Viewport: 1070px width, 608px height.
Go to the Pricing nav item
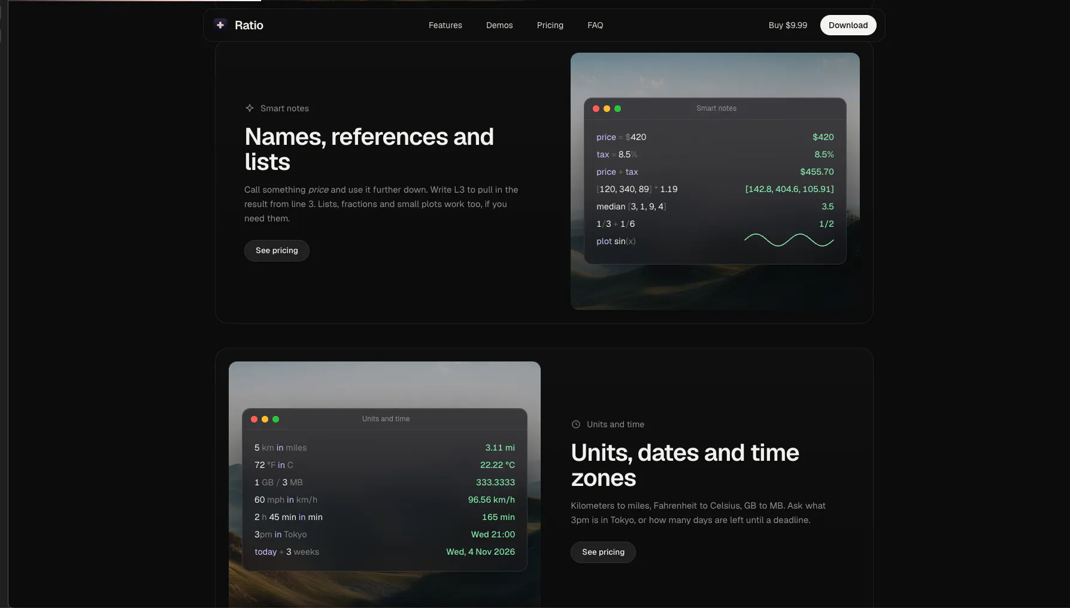click(x=550, y=25)
